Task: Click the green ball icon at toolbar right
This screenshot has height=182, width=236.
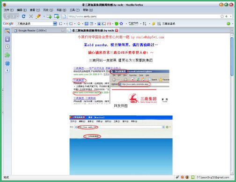Action: point(229,23)
